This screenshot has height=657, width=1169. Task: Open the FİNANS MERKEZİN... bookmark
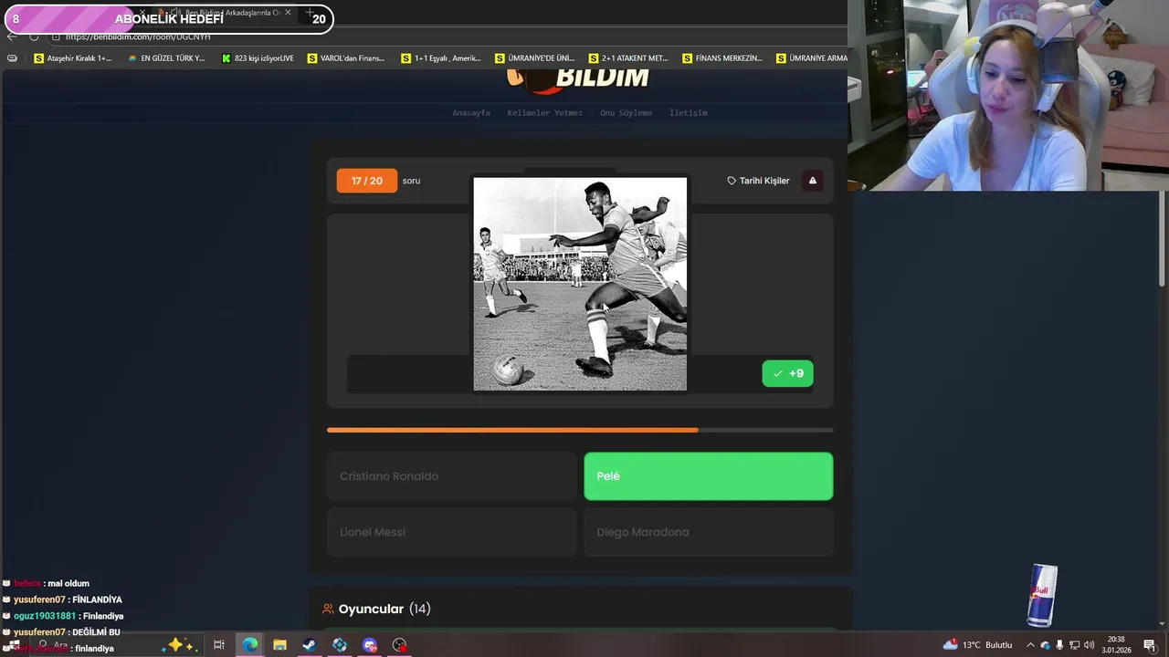pos(722,58)
